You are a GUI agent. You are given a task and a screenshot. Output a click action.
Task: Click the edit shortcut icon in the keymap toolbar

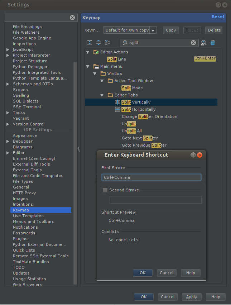coord(107,43)
